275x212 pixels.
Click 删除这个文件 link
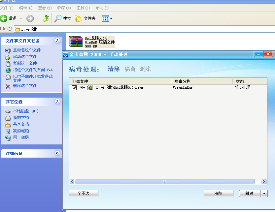point(25,86)
